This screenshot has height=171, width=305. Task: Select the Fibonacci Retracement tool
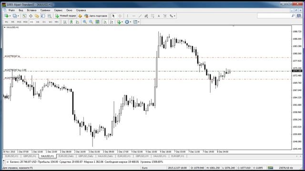coord(152,16)
